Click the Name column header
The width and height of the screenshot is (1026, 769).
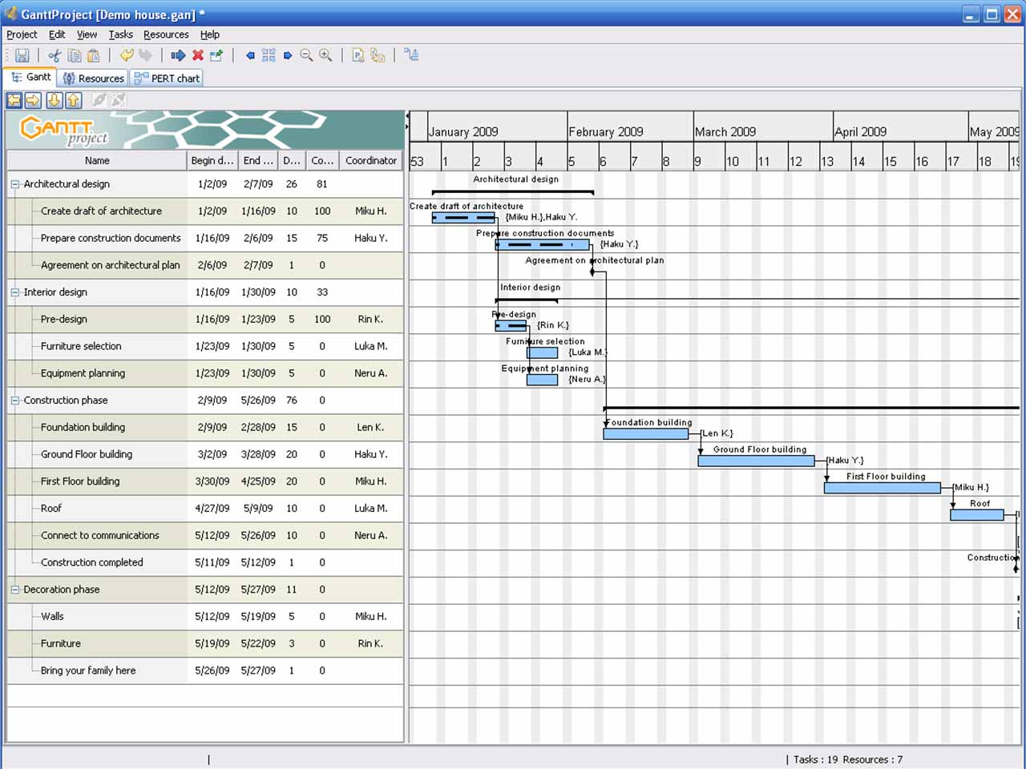tap(97, 160)
